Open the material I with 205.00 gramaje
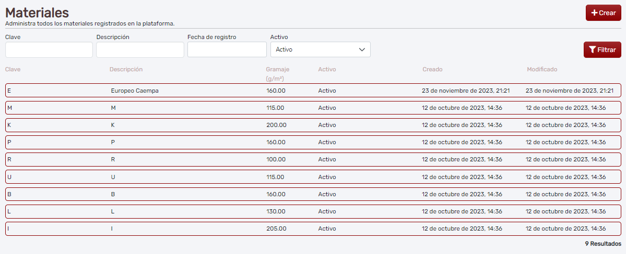Screen dimensions: 626x254 tap(313, 228)
